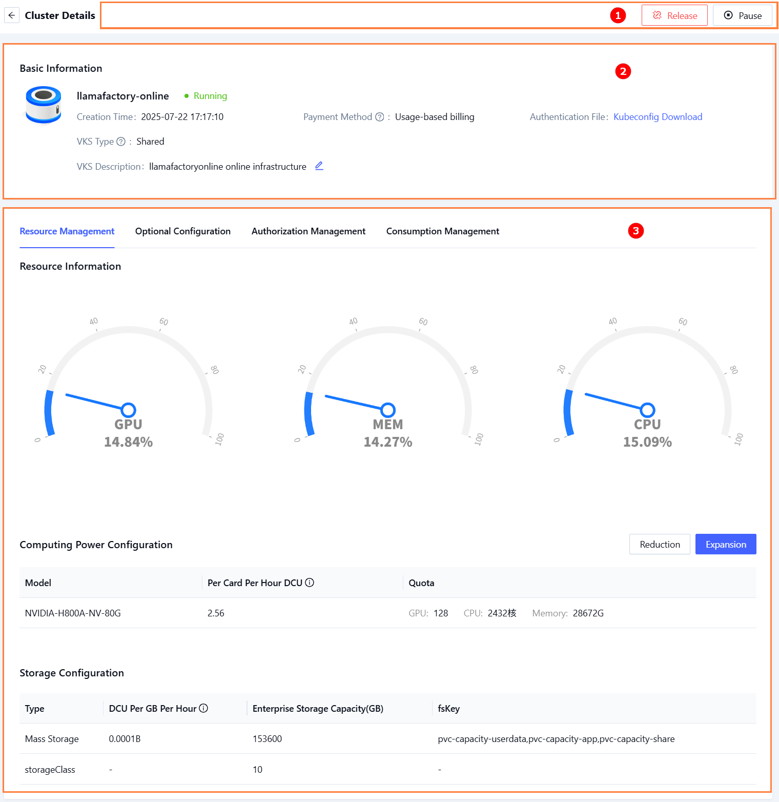Click the Expansion button

726,544
